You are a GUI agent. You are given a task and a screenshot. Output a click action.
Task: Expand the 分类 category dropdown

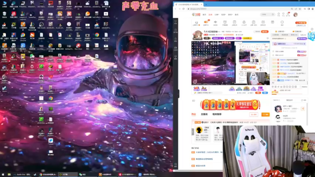[217, 15]
